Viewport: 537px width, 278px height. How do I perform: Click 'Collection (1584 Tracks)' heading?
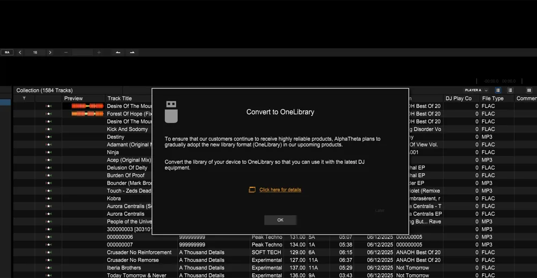coord(45,90)
